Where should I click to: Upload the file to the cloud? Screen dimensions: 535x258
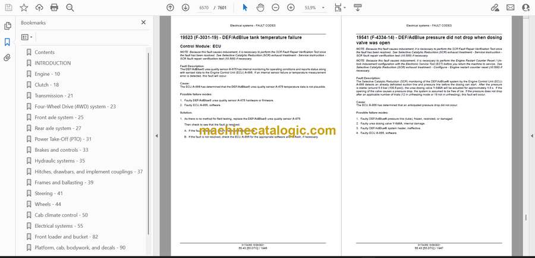click(x=39, y=8)
